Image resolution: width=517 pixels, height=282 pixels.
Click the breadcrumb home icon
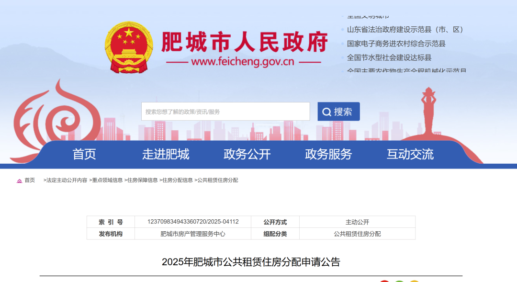pyautogui.click(x=19, y=180)
